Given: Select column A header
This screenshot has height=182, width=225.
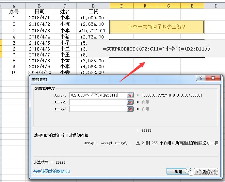Looking at the screenshot, I should [14, 6].
